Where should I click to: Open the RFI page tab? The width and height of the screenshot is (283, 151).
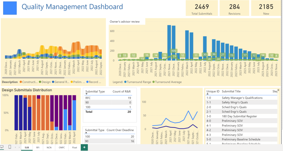[38, 148]
